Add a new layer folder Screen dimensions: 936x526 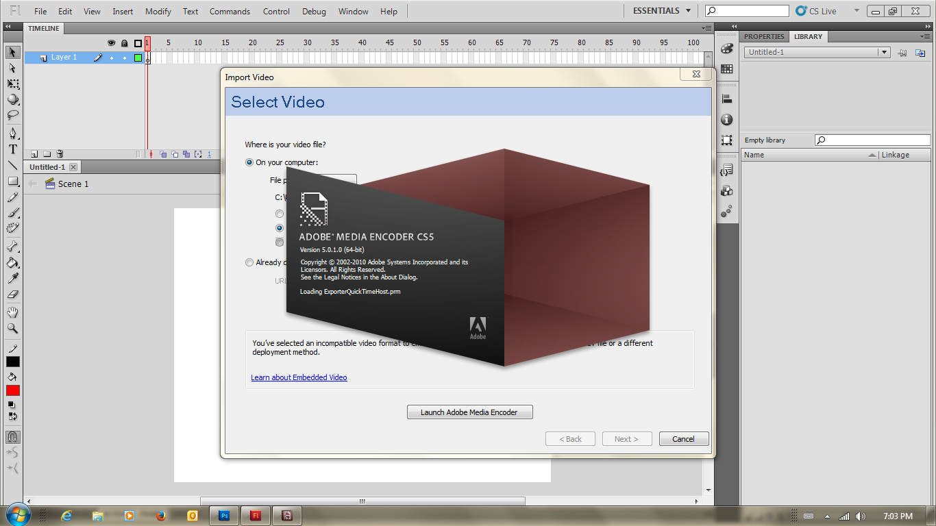coord(47,155)
